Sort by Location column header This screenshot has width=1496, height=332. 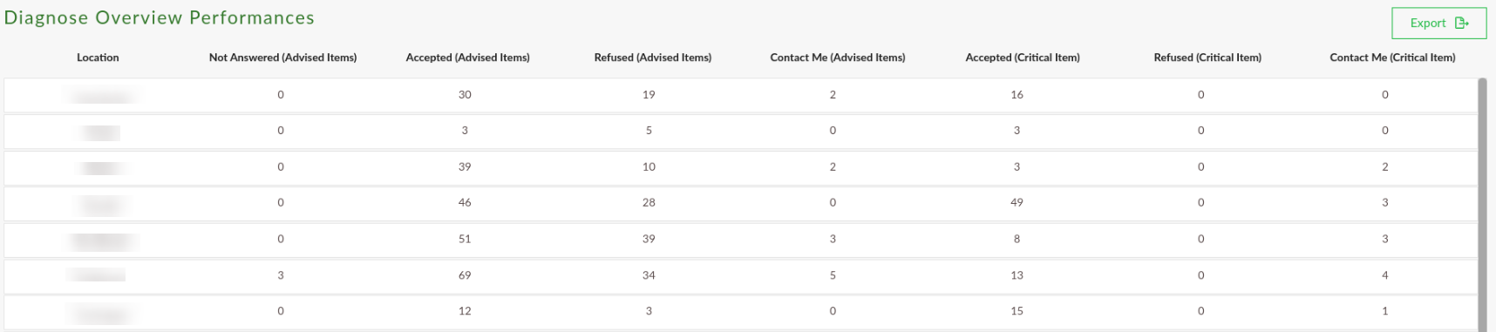tap(98, 58)
